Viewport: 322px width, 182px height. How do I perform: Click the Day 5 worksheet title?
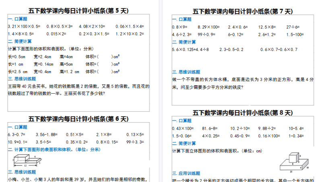tap(78, 11)
